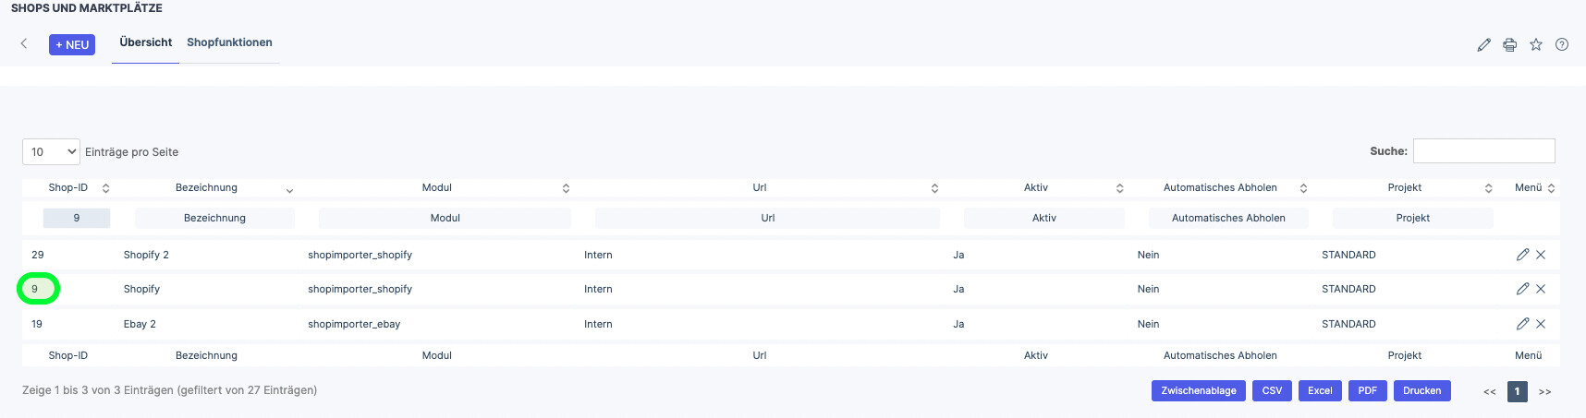Open the entries per page dropdown

click(x=51, y=151)
